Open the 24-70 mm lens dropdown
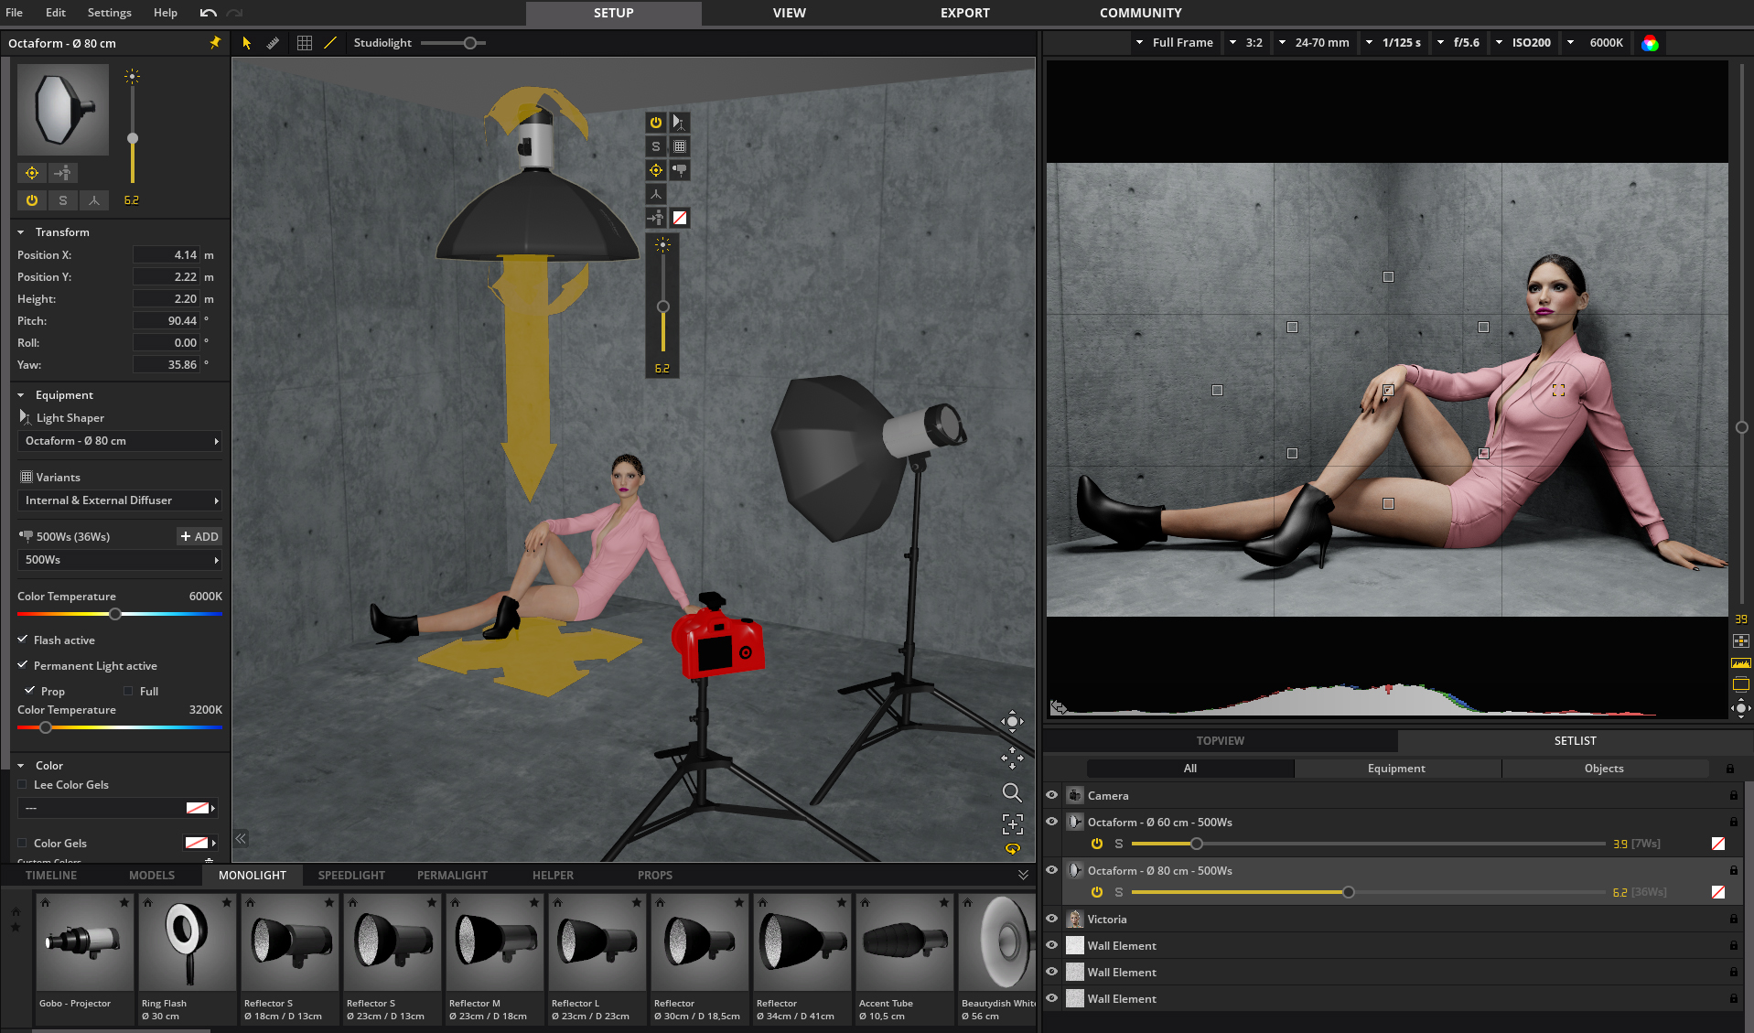This screenshot has width=1754, height=1033. coord(1314,43)
